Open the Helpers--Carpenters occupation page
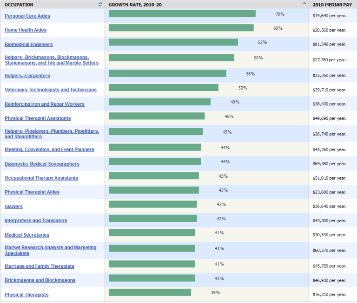The width and height of the screenshot is (357, 303). (x=27, y=76)
